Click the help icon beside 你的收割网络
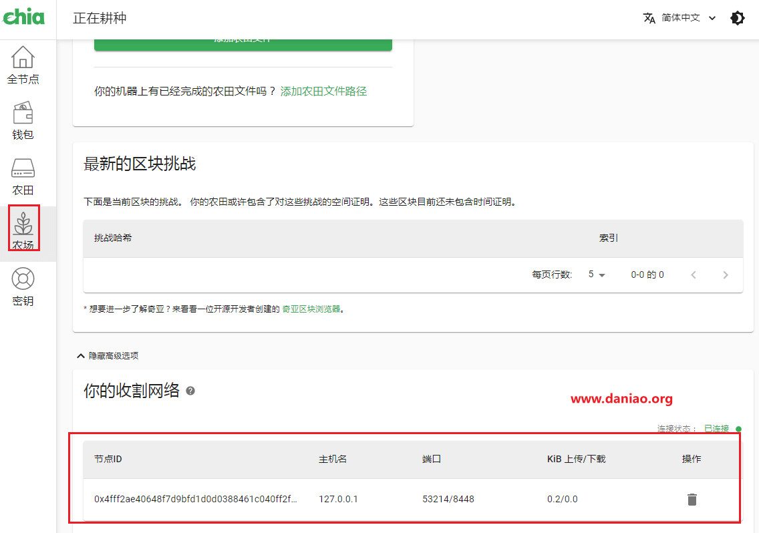The width and height of the screenshot is (759, 533). [x=190, y=391]
